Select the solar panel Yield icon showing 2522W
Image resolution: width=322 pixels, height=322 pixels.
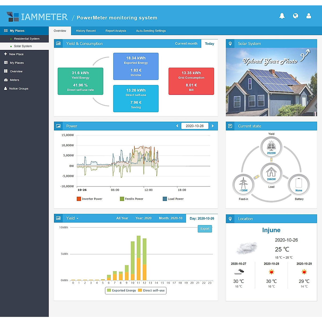pyautogui.click(x=271, y=147)
